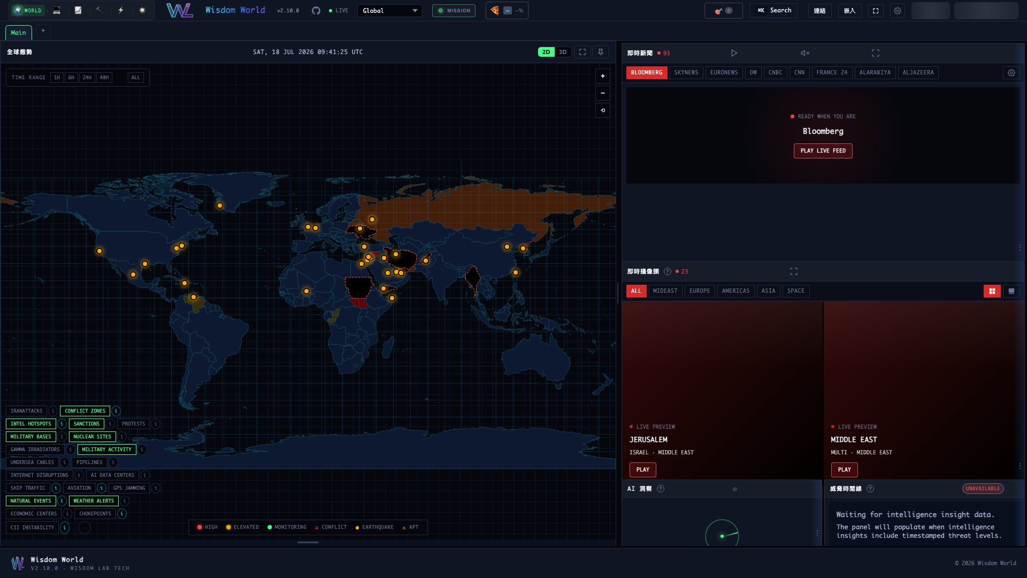The width and height of the screenshot is (1027, 578).
Task: Open the target alerts counter icon
Action: (723, 11)
